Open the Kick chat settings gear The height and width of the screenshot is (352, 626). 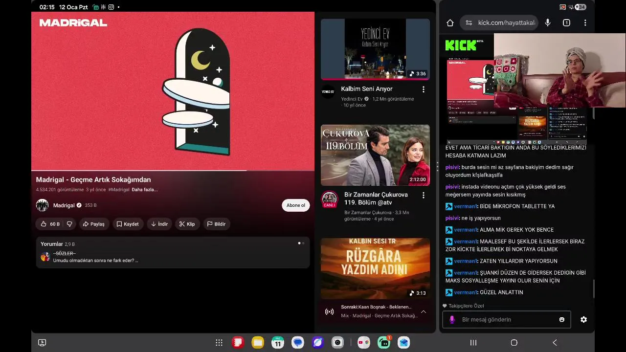[x=583, y=319]
